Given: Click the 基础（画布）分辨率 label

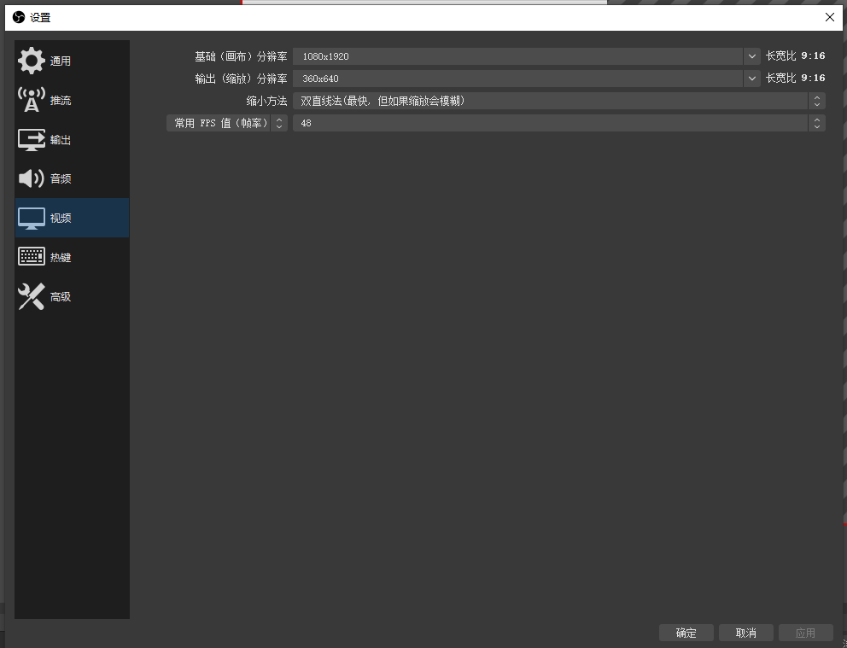Looking at the screenshot, I should 241,56.
